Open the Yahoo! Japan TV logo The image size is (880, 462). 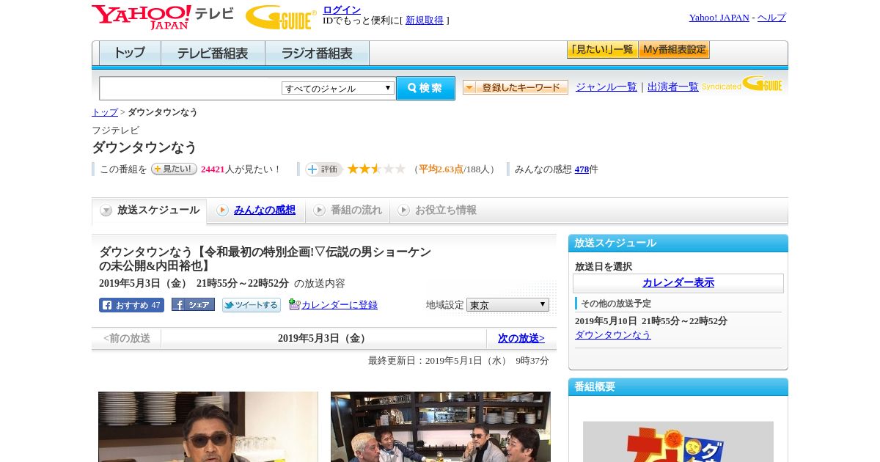point(162,17)
